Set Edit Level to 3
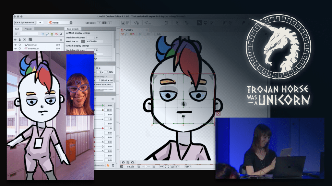 click(x=110, y=23)
